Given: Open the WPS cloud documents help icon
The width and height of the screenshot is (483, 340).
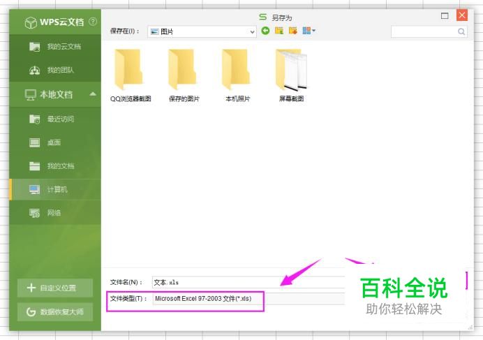Looking at the screenshot, I should [93, 22].
